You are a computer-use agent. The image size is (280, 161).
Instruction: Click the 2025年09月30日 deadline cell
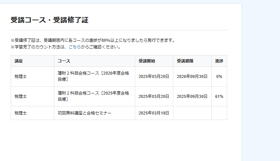(x=192, y=96)
